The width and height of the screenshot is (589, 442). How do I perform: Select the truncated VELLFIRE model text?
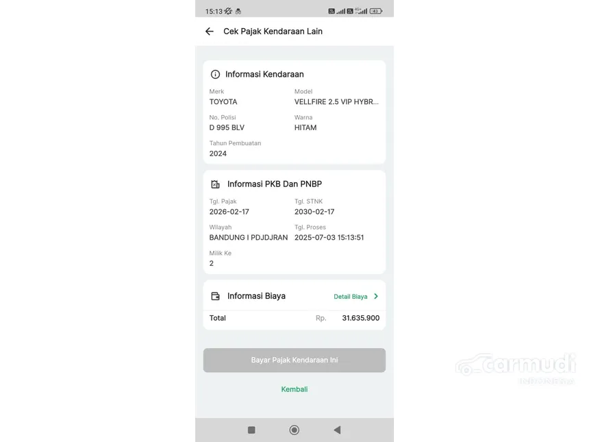pos(336,102)
